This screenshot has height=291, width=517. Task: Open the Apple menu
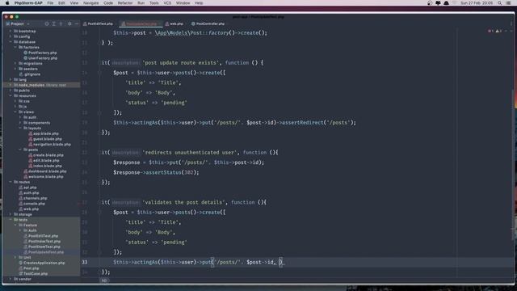[x=7, y=3]
